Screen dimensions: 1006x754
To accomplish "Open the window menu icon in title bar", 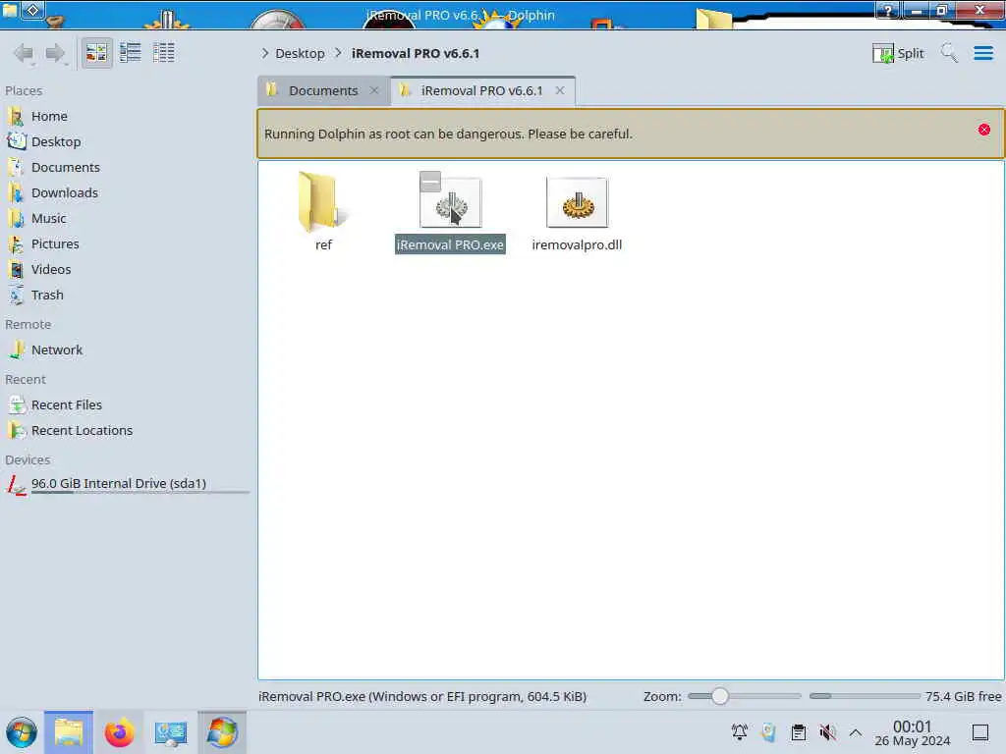I will tap(10, 10).
